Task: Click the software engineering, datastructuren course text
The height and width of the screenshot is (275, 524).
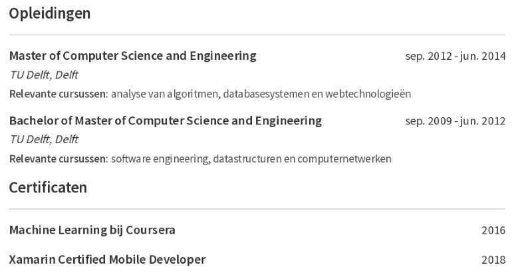Action: coord(251,158)
